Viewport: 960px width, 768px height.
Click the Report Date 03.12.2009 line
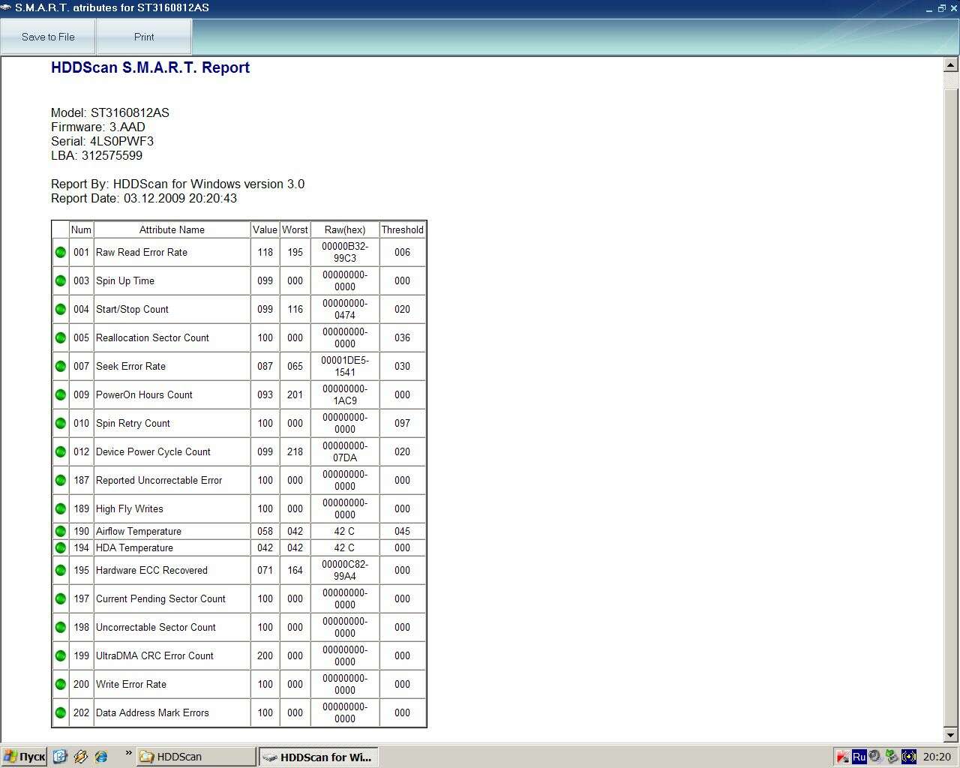click(144, 198)
